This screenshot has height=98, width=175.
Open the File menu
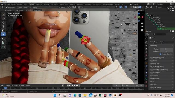5,4
